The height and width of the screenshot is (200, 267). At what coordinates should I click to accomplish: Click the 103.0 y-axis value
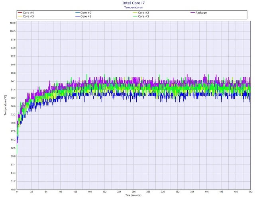point(13,23)
